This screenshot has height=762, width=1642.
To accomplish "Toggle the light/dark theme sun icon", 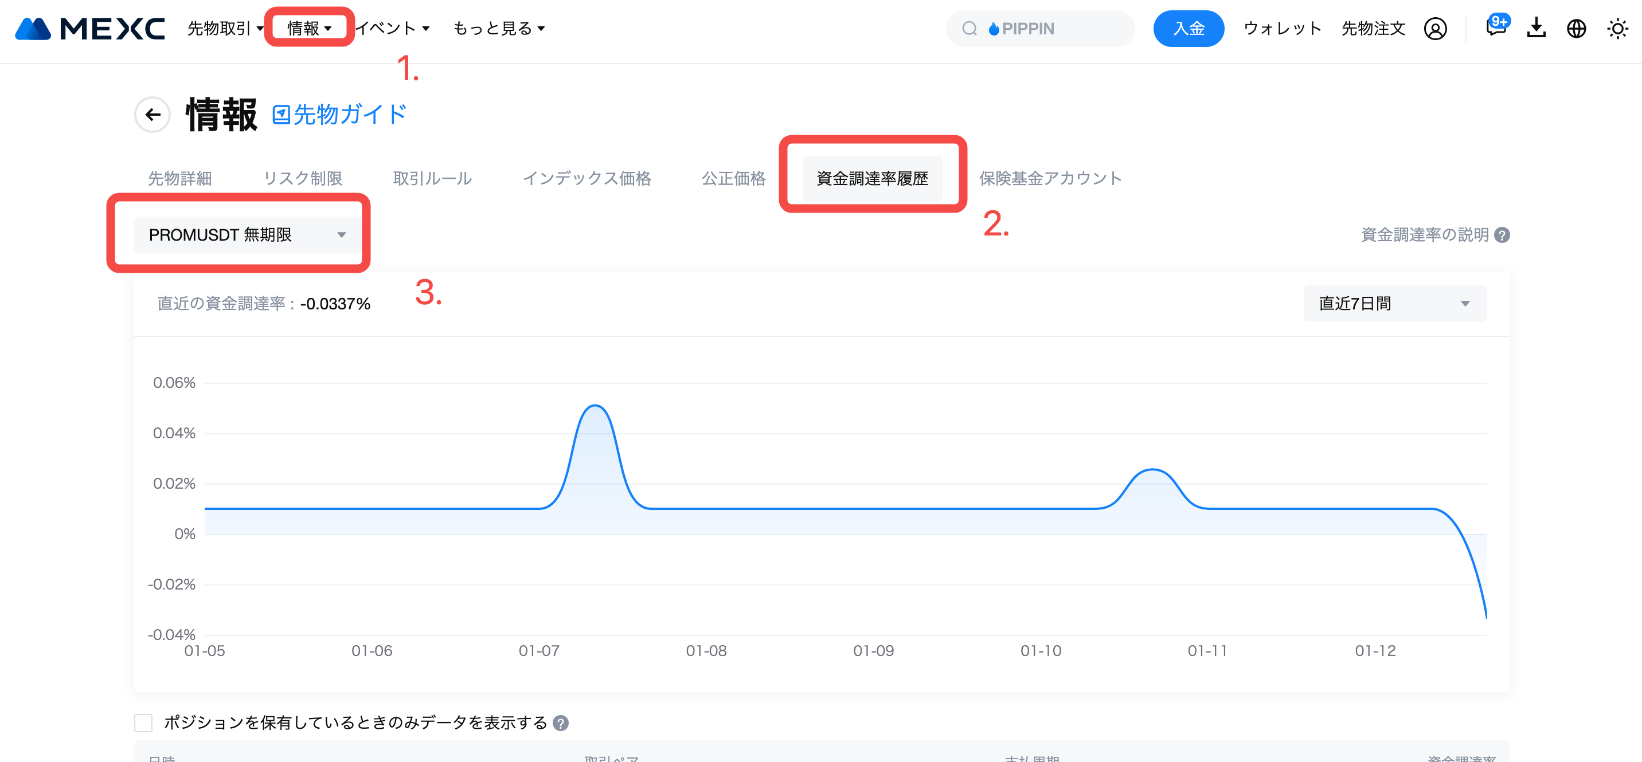I will click(1617, 29).
